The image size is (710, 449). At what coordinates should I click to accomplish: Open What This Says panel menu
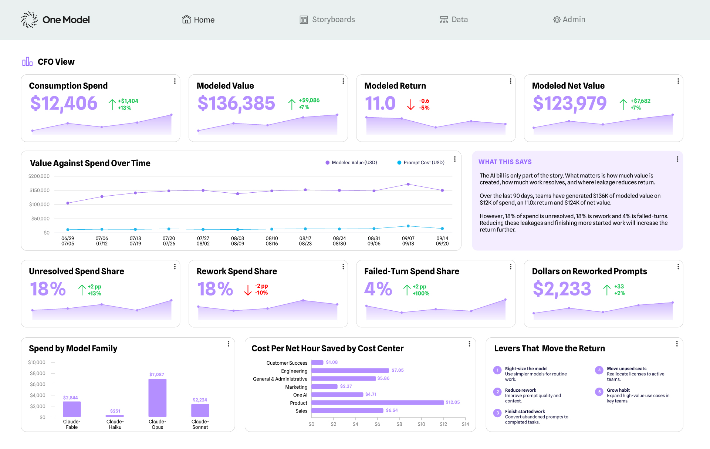(x=677, y=159)
